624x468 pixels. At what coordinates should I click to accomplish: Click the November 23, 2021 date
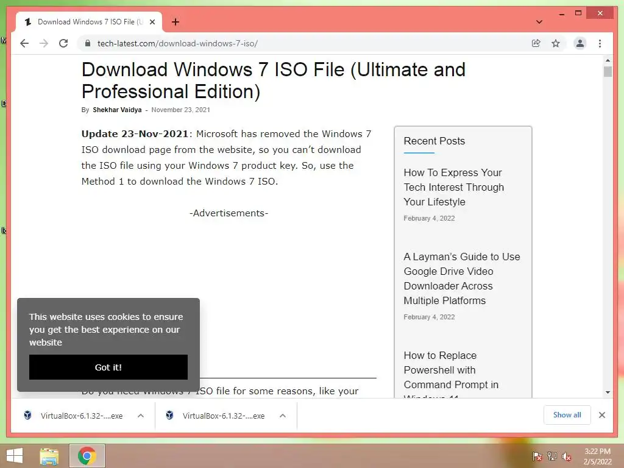pos(180,110)
